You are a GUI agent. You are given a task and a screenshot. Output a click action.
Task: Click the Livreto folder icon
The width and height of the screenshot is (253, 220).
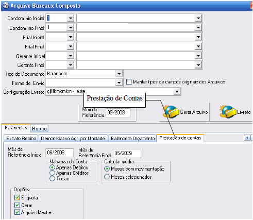coord(228,112)
